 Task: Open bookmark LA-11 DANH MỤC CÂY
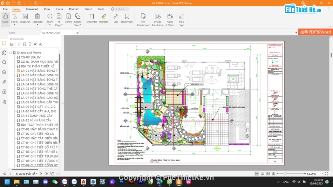(x=36, y=116)
